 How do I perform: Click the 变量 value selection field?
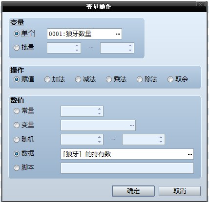[98, 126]
